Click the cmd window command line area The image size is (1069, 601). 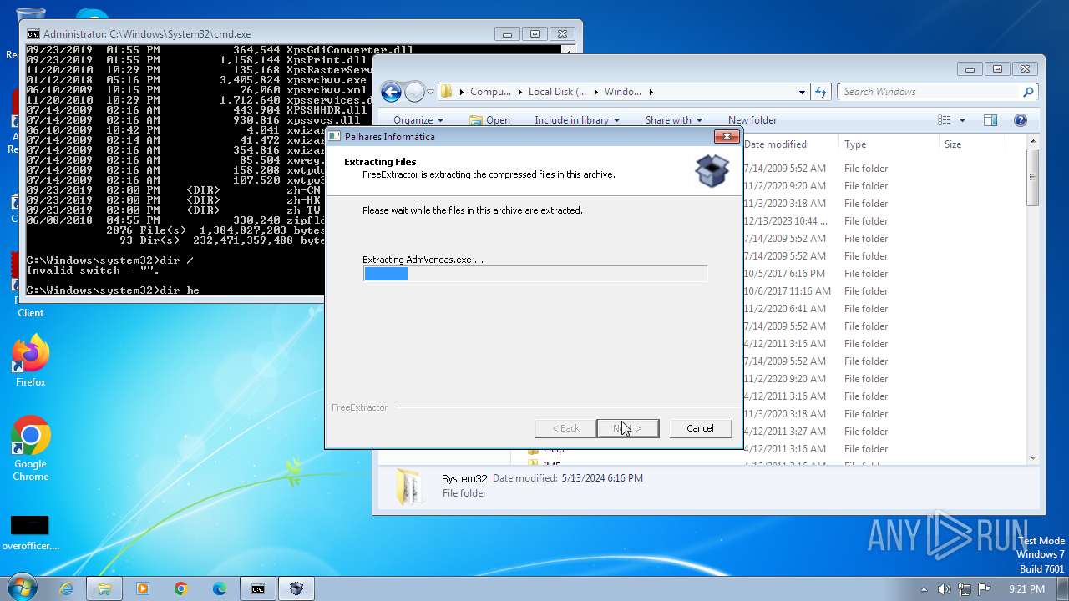pyautogui.click(x=175, y=290)
